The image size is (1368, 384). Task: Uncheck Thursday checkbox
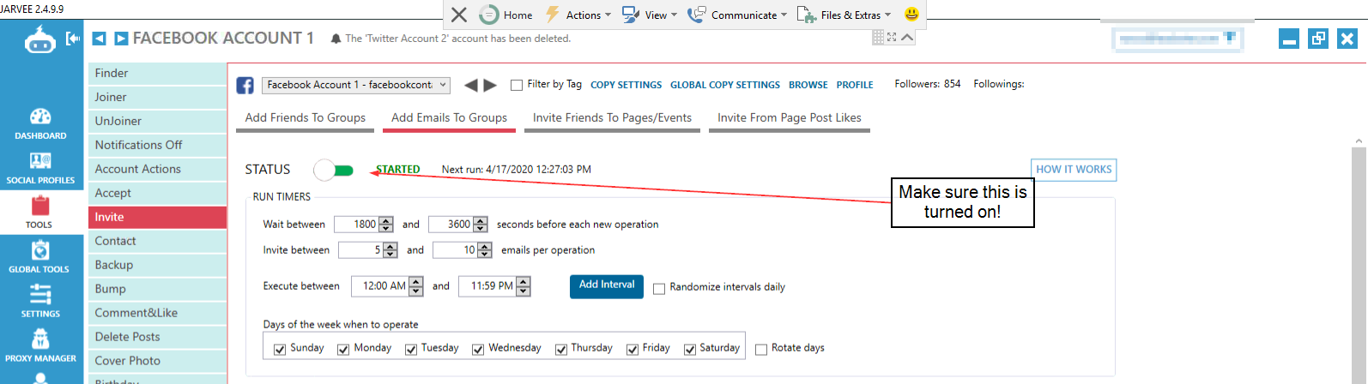(561, 349)
